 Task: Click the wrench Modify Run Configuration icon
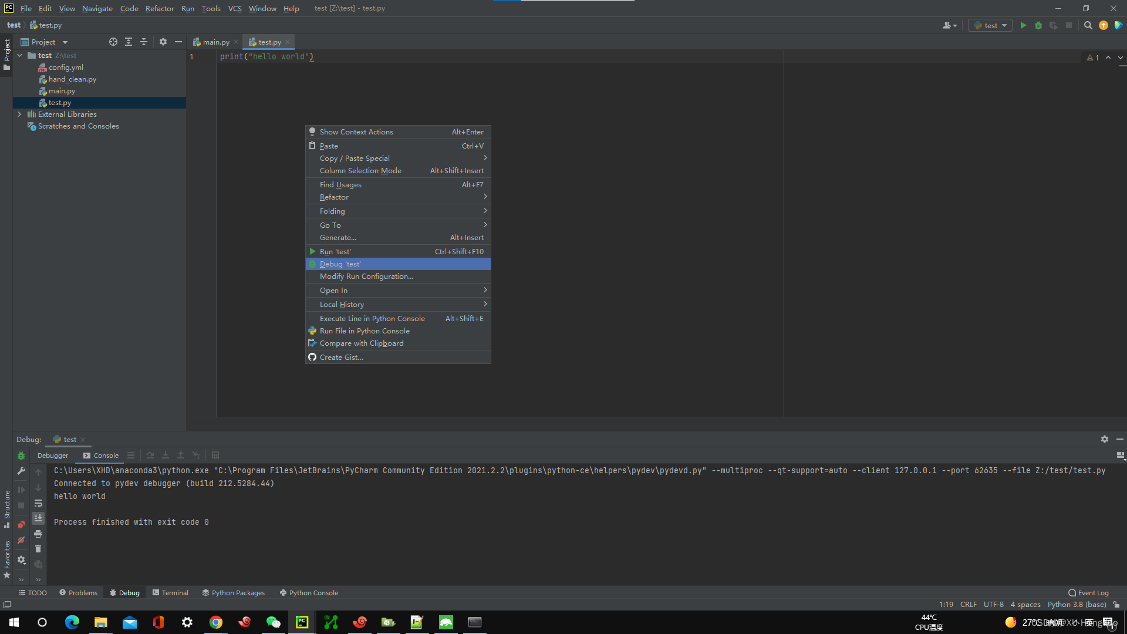(x=21, y=471)
